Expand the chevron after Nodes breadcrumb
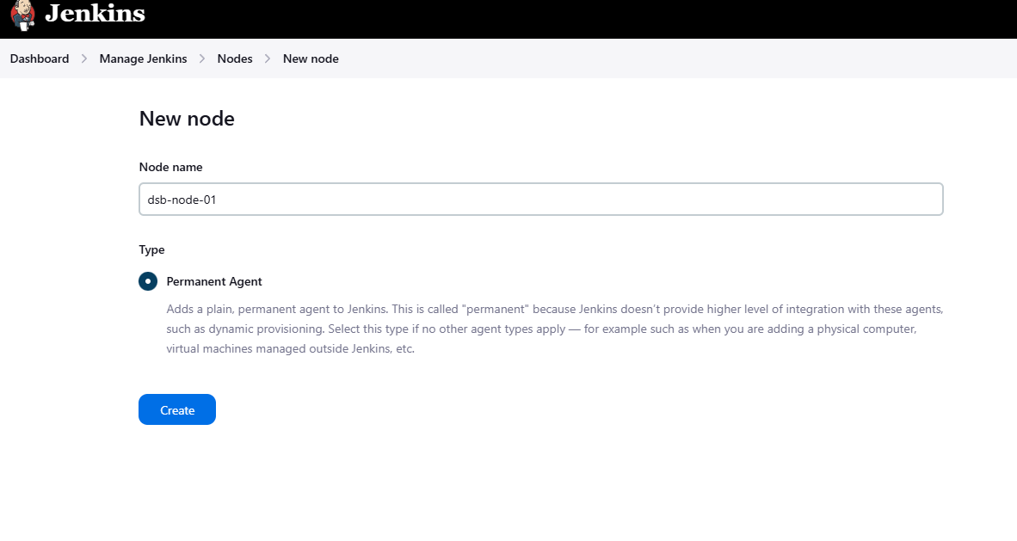 (268, 59)
